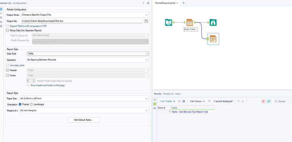292x142 pixels.
Task: Open the Margins dropdown
Action: pos(84,111)
